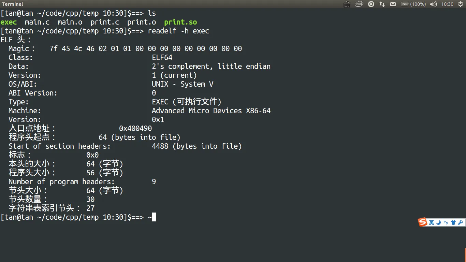466x262 pixels.
Task: Toggle Sogou punctuation mode icon
Action: [x=446, y=222]
